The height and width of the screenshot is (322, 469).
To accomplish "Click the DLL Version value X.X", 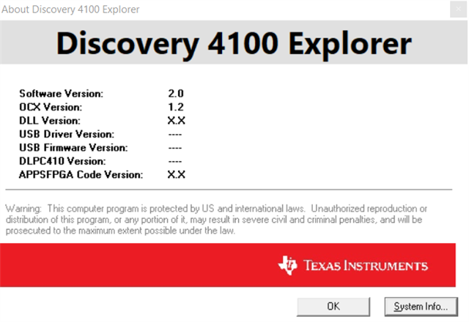I will tap(176, 120).
